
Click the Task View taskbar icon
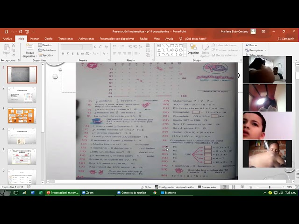(x=16, y=193)
